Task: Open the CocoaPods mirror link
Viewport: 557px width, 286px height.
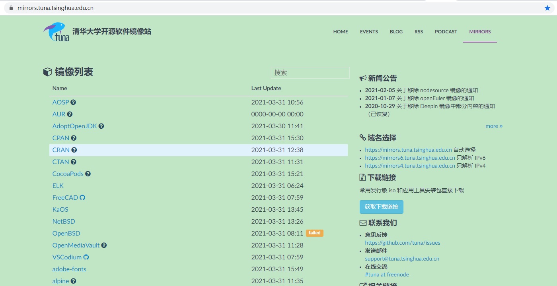Action: point(68,174)
